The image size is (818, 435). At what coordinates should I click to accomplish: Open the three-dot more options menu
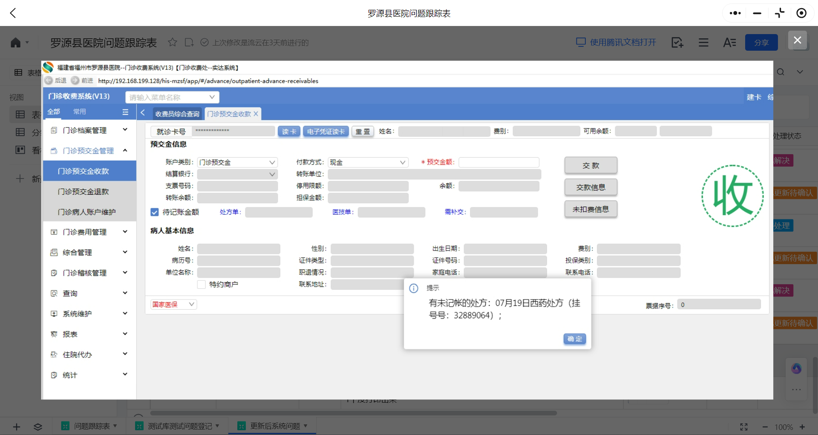tap(735, 13)
